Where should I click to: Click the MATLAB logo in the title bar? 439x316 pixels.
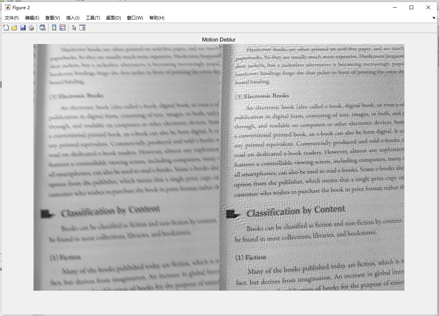click(8, 8)
